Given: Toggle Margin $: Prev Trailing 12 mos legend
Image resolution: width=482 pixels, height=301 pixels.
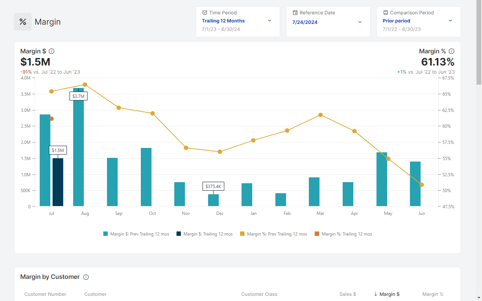Looking at the screenshot, I should click(136, 234).
